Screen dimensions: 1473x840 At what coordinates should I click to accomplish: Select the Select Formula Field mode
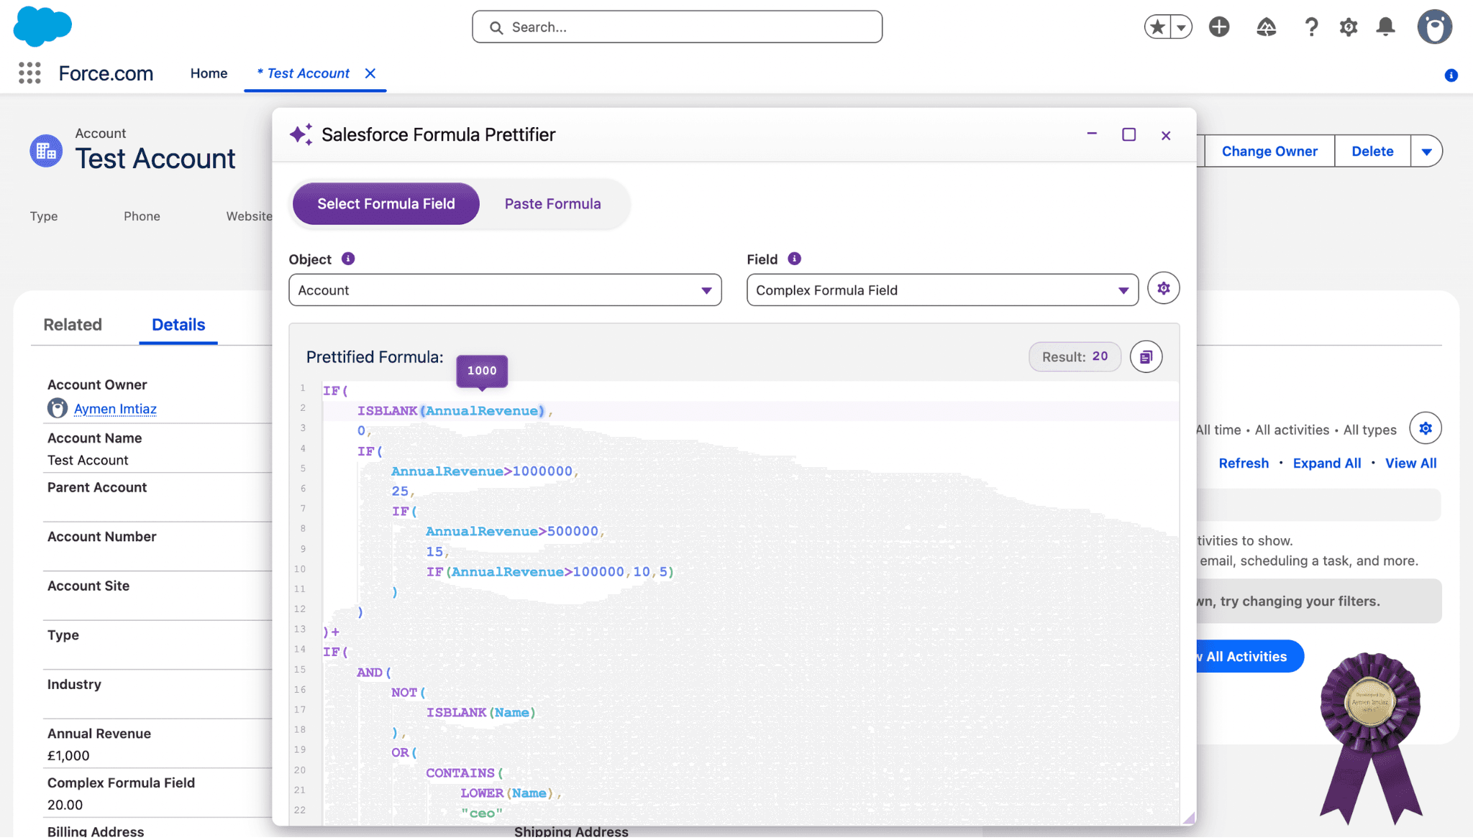coord(386,204)
